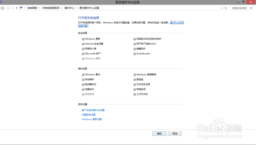
Task: Toggle 病毒防护 checkbox
Action: tap(135, 49)
